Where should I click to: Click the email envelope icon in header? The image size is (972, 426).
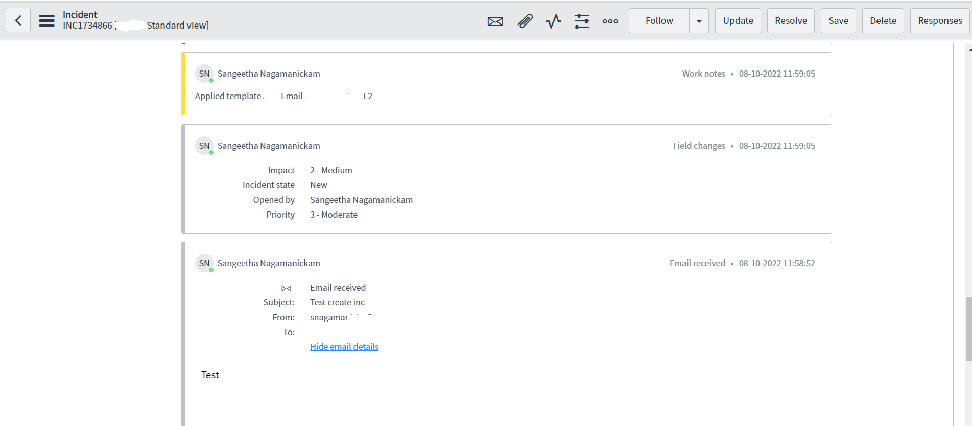click(495, 21)
